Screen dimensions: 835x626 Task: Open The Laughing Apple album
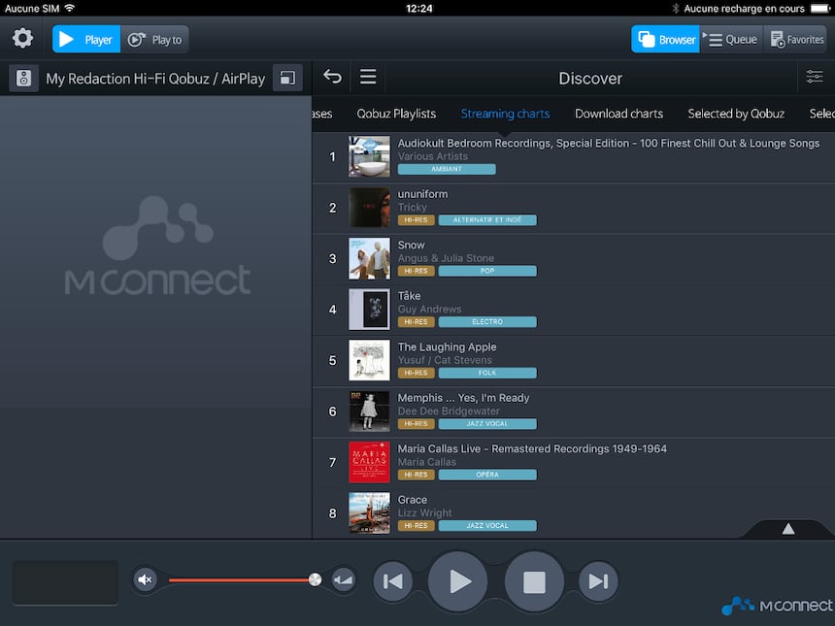click(x=574, y=360)
